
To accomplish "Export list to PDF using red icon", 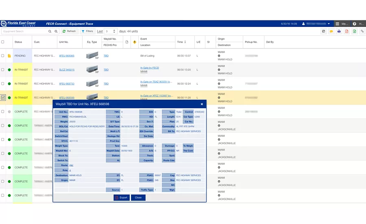I will coord(346,31).
